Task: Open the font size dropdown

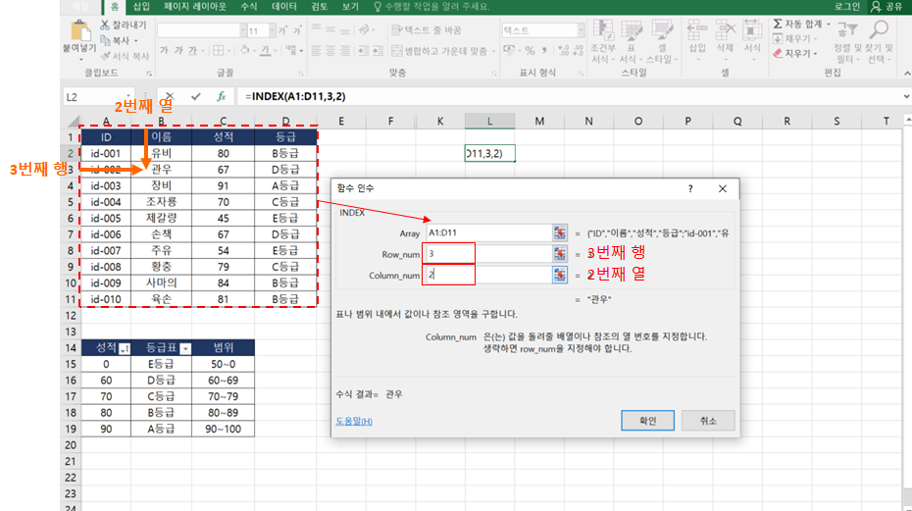Action: 273,30
